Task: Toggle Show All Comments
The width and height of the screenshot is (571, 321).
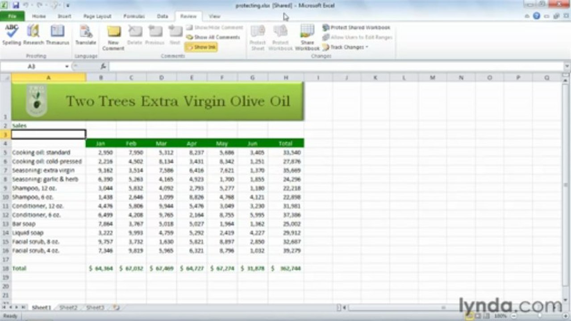Action: (x=213, y=37)
